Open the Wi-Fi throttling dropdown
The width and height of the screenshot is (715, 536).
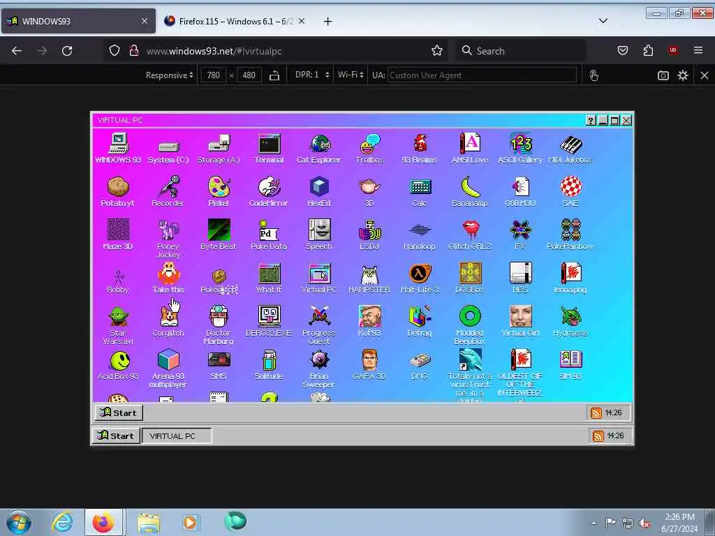351,75
